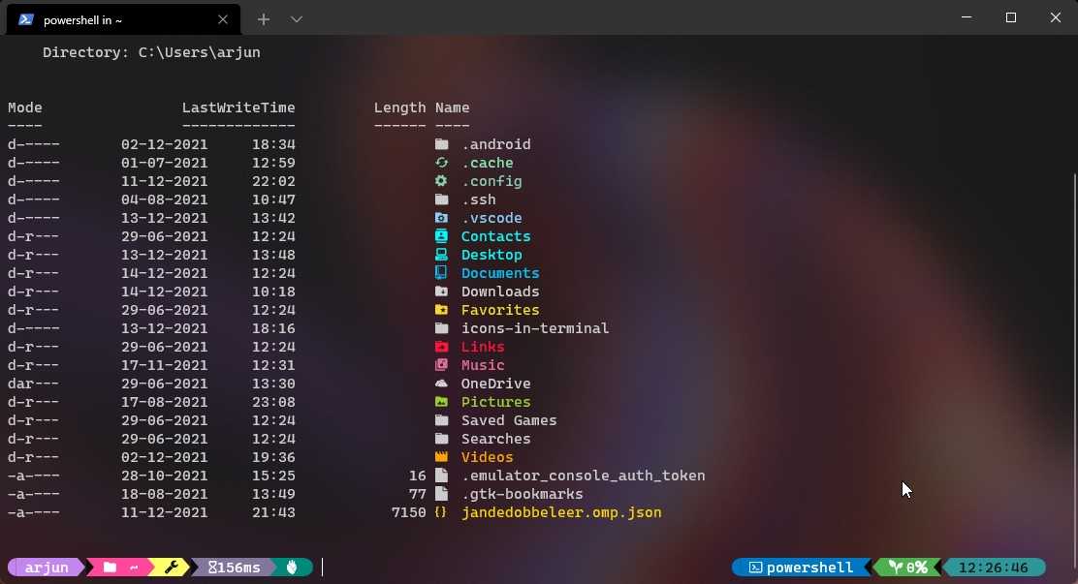
Task: Click the Desktop computer icon
Action: point(441,254)
